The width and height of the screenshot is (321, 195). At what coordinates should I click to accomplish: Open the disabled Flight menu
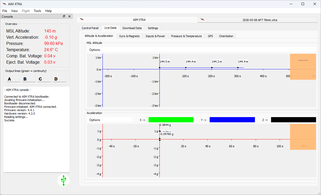click(x=26, y=11)
